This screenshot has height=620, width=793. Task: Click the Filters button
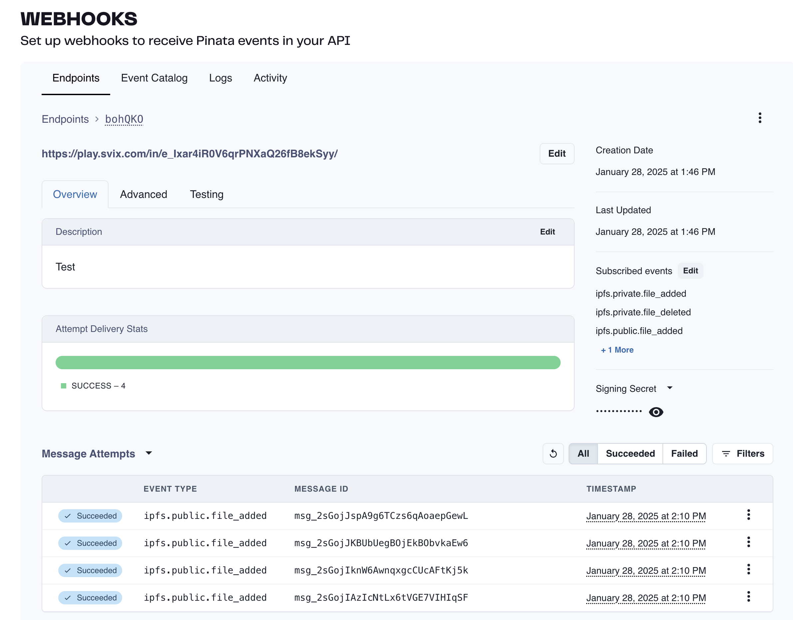coord(742,453)
